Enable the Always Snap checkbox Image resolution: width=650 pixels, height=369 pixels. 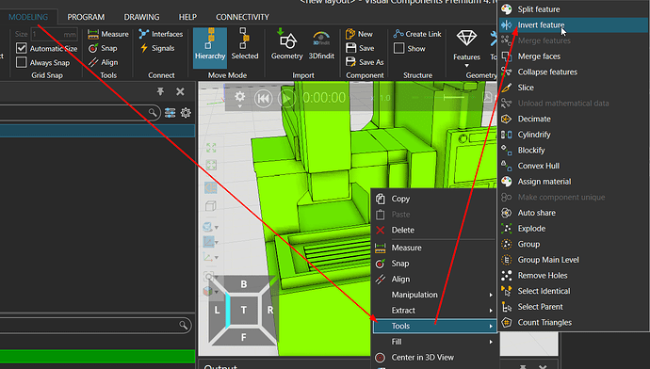[x=21, y=62]
